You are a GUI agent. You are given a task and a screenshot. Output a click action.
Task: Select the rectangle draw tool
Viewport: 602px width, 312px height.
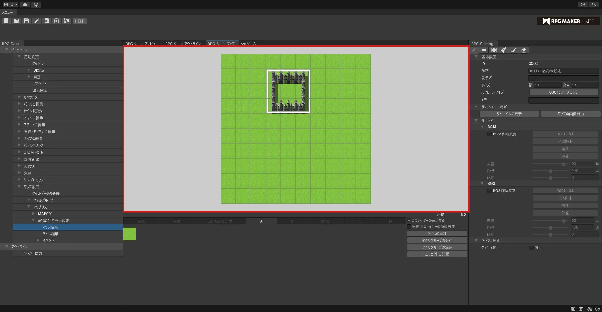(484, 50)
